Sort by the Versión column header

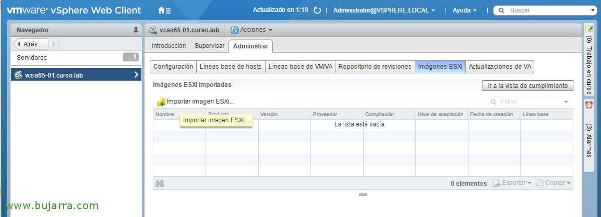click(284, 114)
